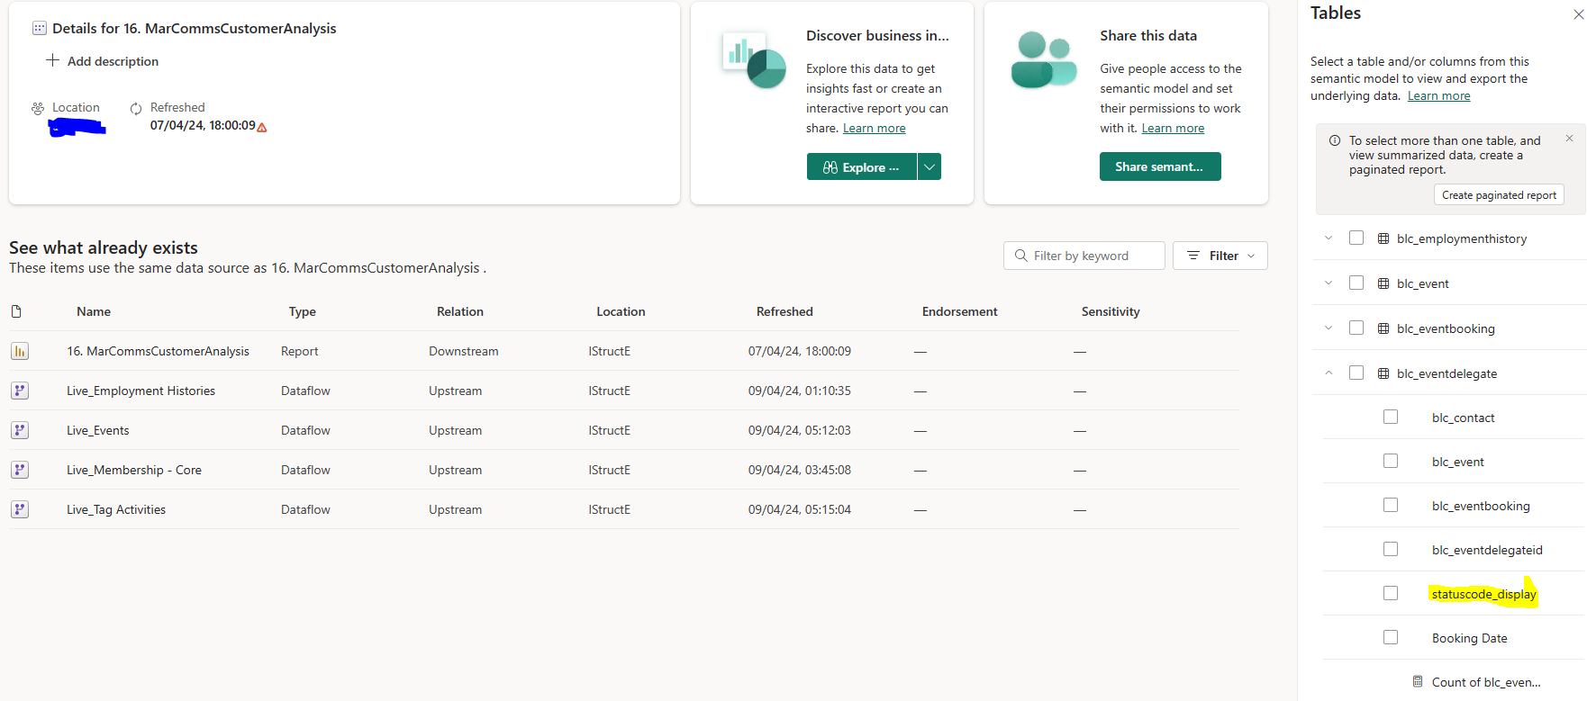
Task: Check the top-level blc_eventbooking table checkbox
Action: point(1356,328)
